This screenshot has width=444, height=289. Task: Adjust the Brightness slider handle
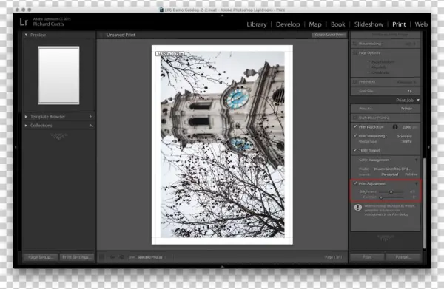coord(391,191)
